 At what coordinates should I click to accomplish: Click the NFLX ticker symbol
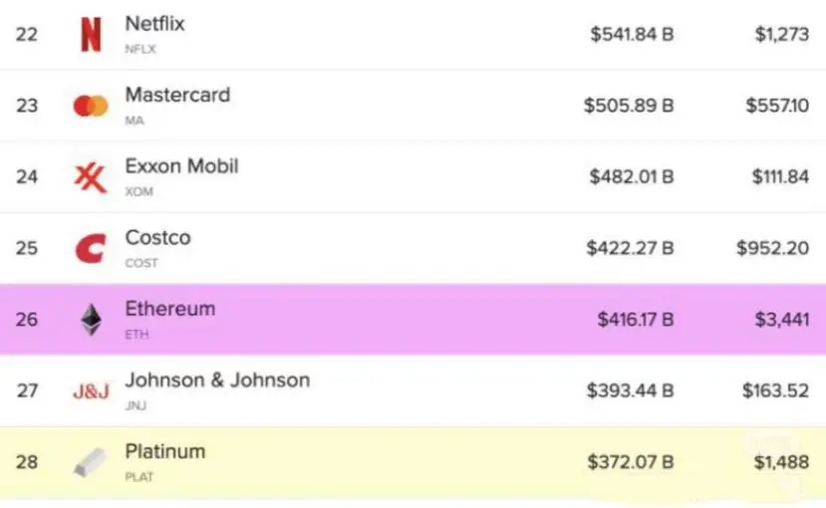[140, 50]
